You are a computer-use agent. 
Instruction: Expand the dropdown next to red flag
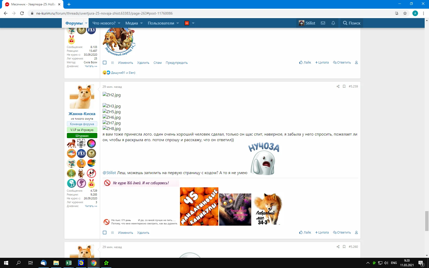[x=193, y=23]
